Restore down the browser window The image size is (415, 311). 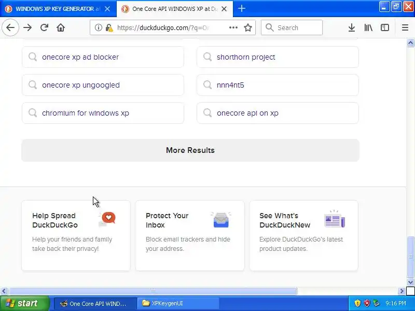[x=396, y=7]
